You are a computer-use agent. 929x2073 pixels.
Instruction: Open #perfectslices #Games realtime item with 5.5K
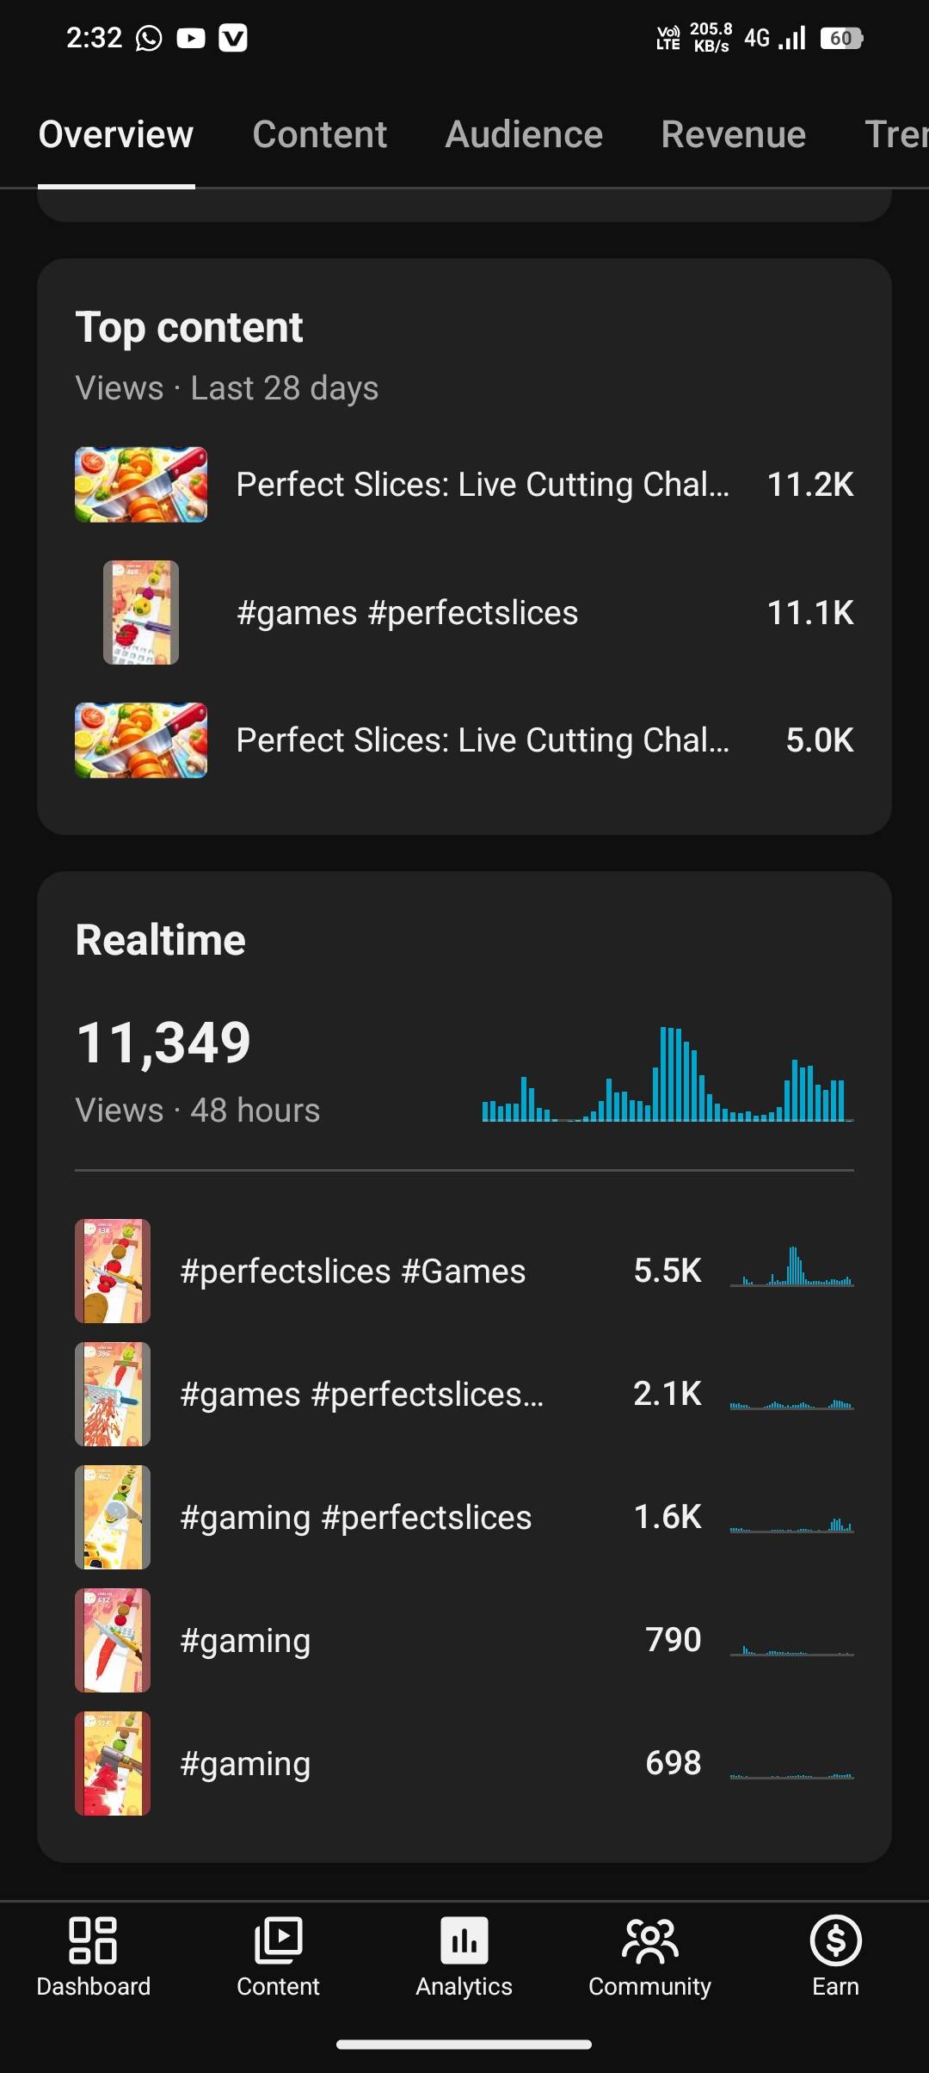pyautogui.click(x=353, y=1272)
